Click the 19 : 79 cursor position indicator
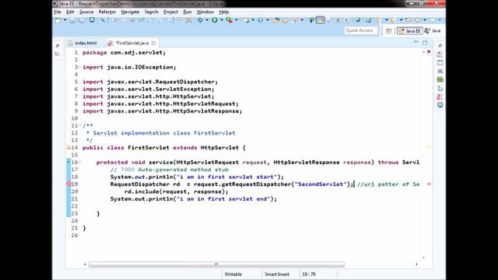Image resolution: width=498 pixels, height=280 pixels. (309, 275)
